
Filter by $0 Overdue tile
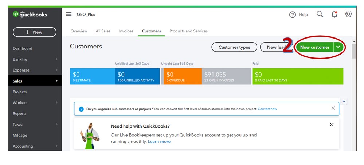tap(183, 76)
